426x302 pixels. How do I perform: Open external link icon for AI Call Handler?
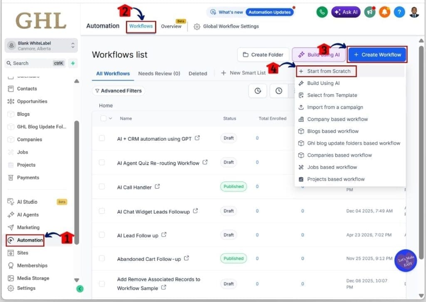point(157,187)
